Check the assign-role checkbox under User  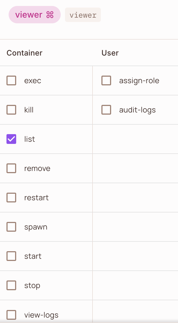point(106,80)
